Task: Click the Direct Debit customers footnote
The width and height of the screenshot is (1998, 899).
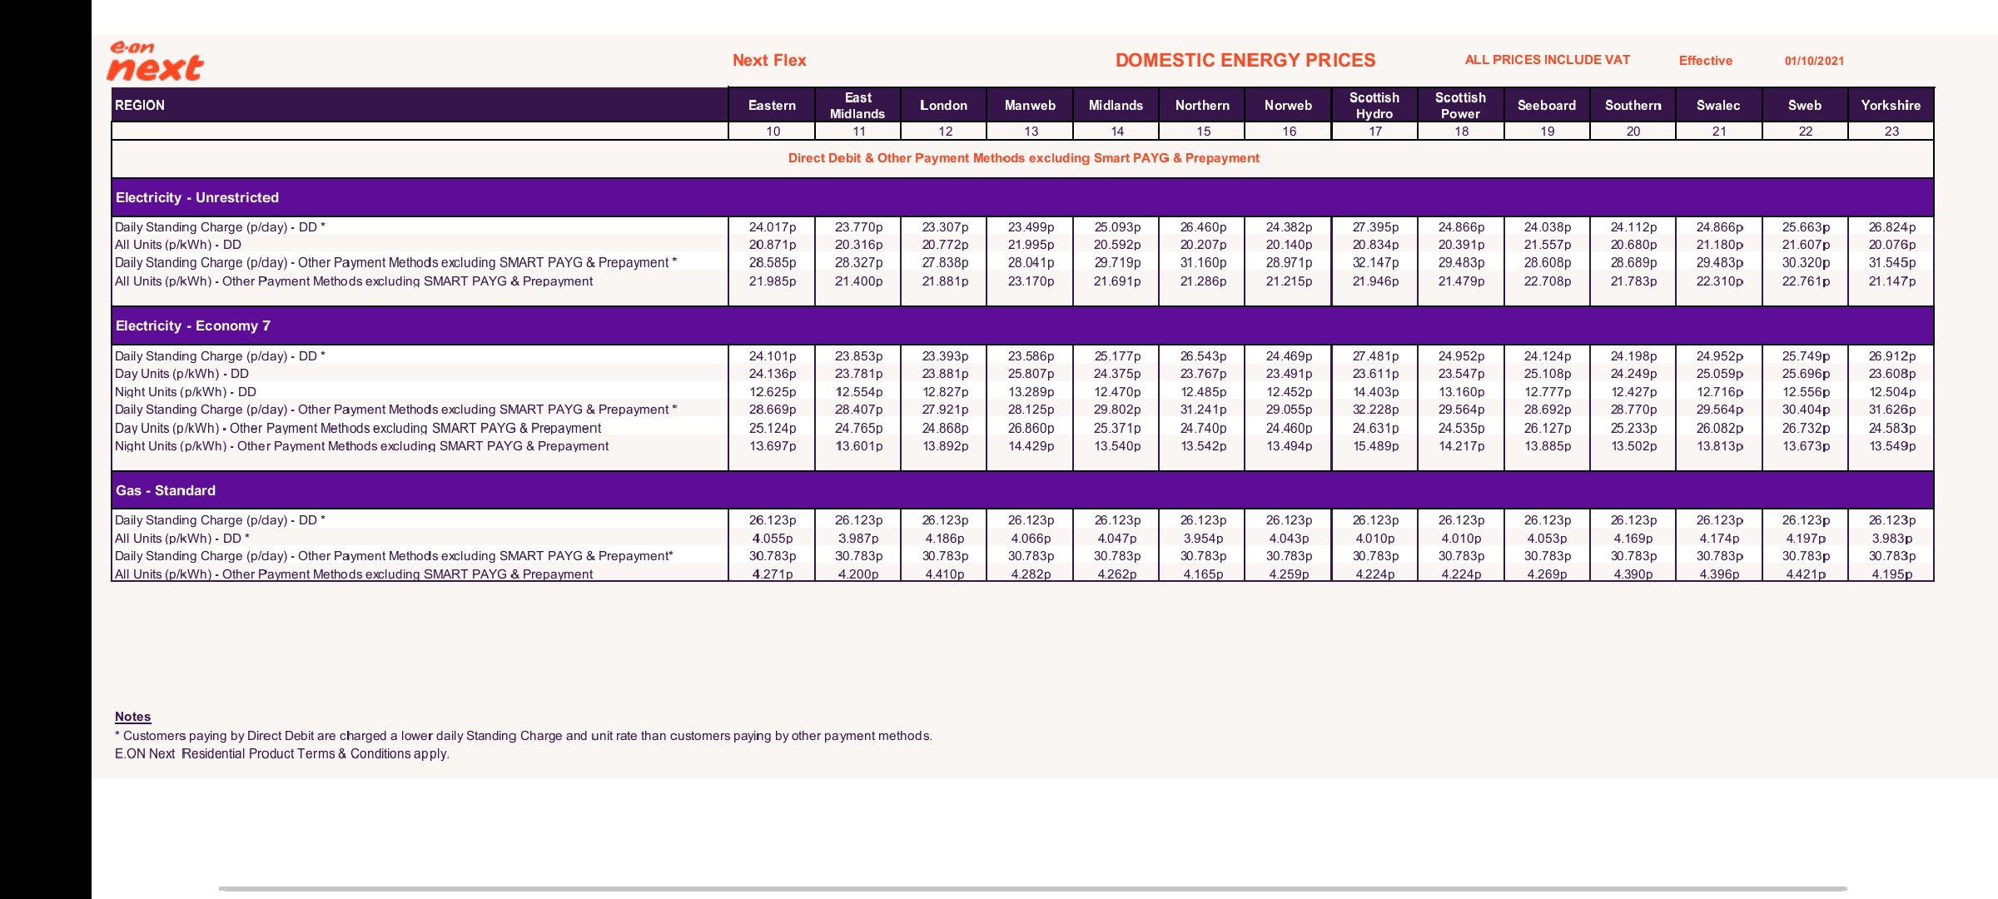Action: tap(524, 736)
